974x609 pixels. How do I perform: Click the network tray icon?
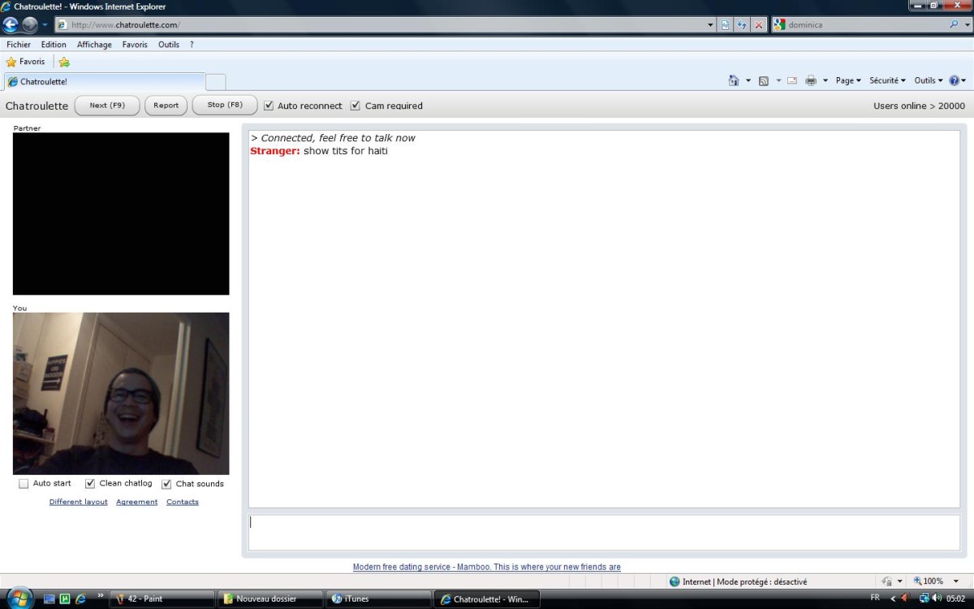click(924, 598)
